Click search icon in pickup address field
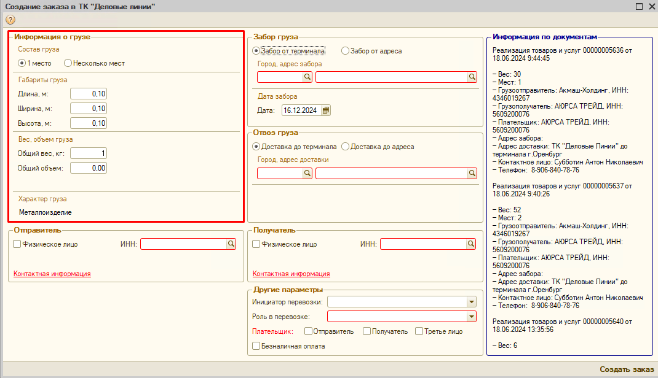The image size is (658, 378). tap(472, 77)
